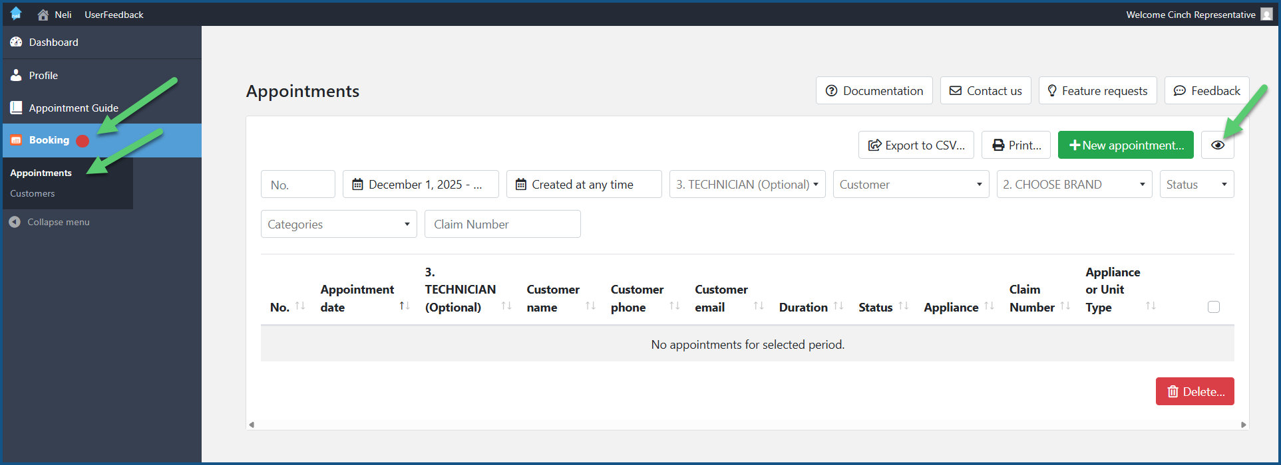The image size is (1281, 465).
Task: Sort by the Duration column arrows
Action: (838, 306)
